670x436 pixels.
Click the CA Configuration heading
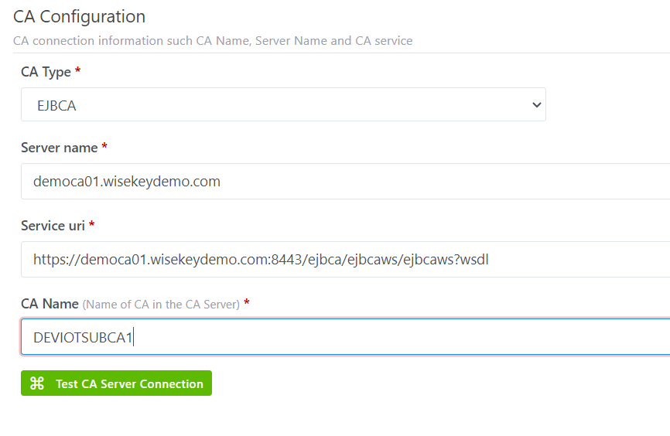tap(79, 16)
